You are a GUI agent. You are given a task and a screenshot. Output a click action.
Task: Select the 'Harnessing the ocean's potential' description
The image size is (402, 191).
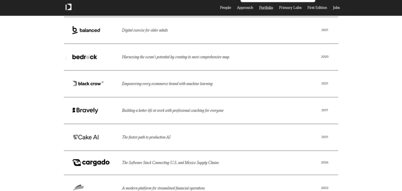point(175,57)
